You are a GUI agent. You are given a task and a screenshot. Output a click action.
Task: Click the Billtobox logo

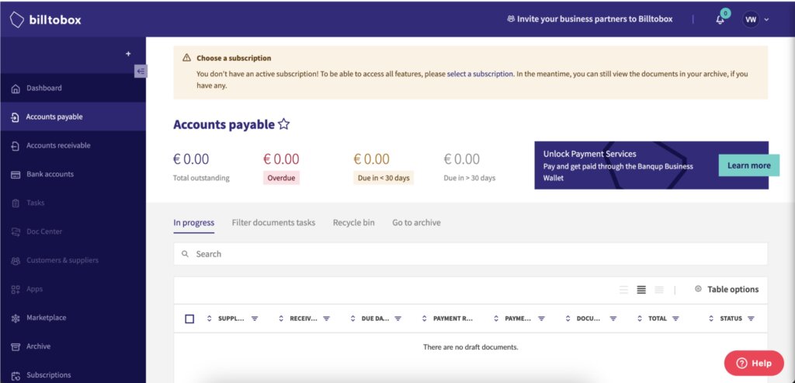click(x=46, y=19)
